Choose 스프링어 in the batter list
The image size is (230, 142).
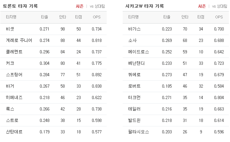point(14,74)
